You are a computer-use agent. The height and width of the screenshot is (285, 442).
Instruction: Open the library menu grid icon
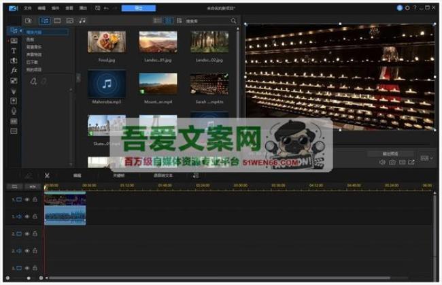[180, 20]
